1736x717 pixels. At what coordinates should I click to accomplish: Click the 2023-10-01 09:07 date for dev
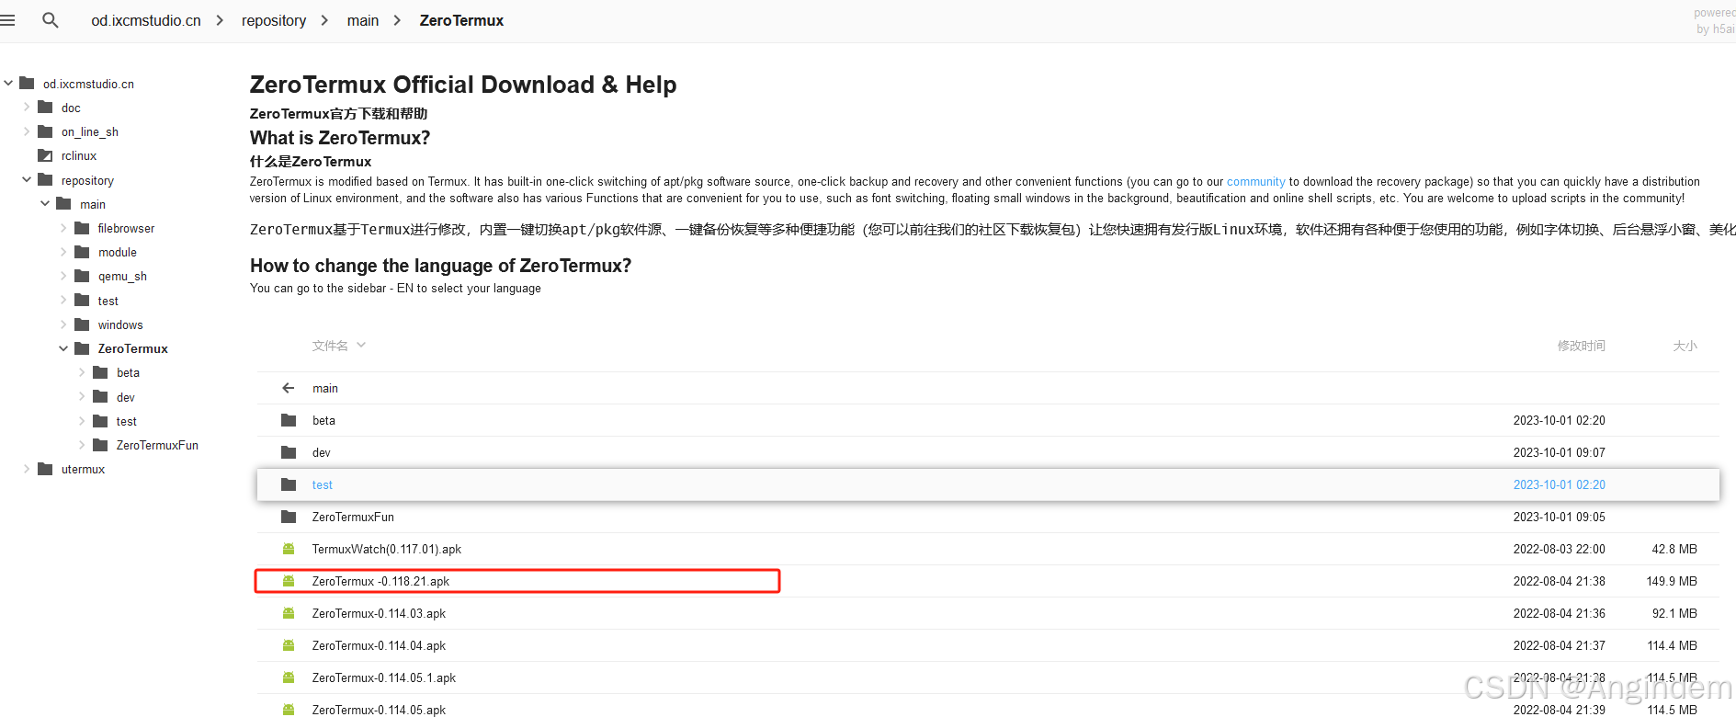coord(1559,452)
